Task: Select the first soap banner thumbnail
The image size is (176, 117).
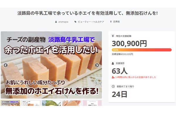Action: coord(10,103)
